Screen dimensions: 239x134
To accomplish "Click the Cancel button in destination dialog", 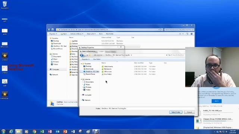I will [x=189, y=112].
